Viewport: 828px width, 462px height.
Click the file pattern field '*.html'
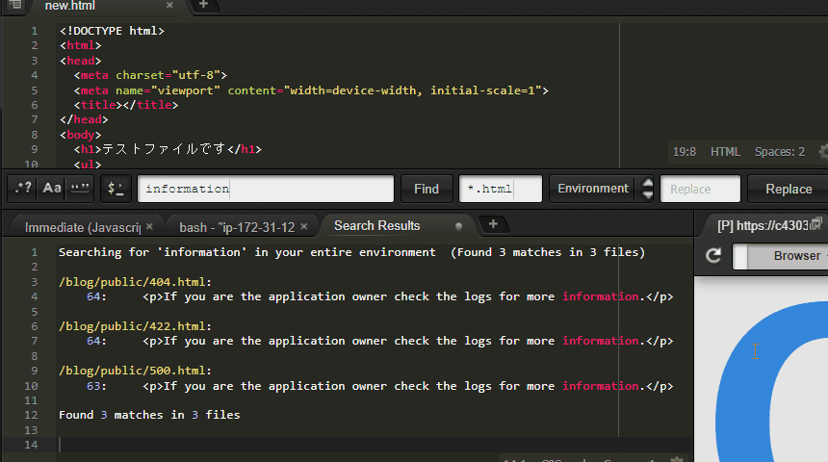501,189
